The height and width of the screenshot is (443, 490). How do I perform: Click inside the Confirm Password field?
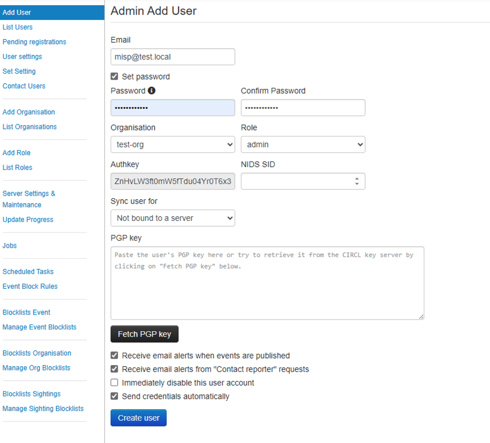pyautogui.click(x=303, y=108)
